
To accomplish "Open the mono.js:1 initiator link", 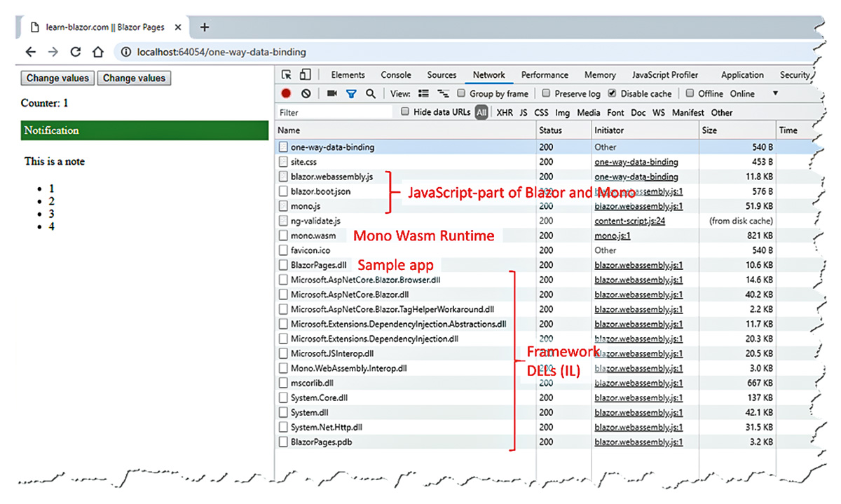I will (612, 236).
